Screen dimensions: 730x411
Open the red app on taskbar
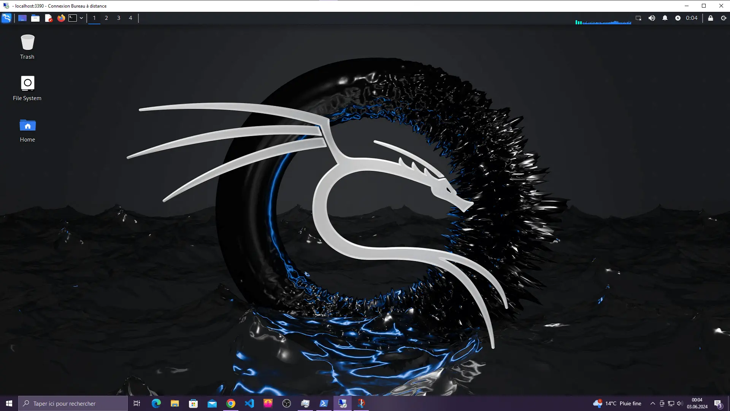point(361,403)
